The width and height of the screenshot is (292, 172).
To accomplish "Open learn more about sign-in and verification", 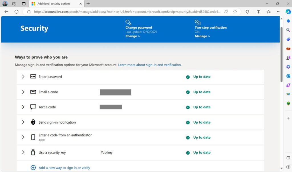I will pos(150,65).
